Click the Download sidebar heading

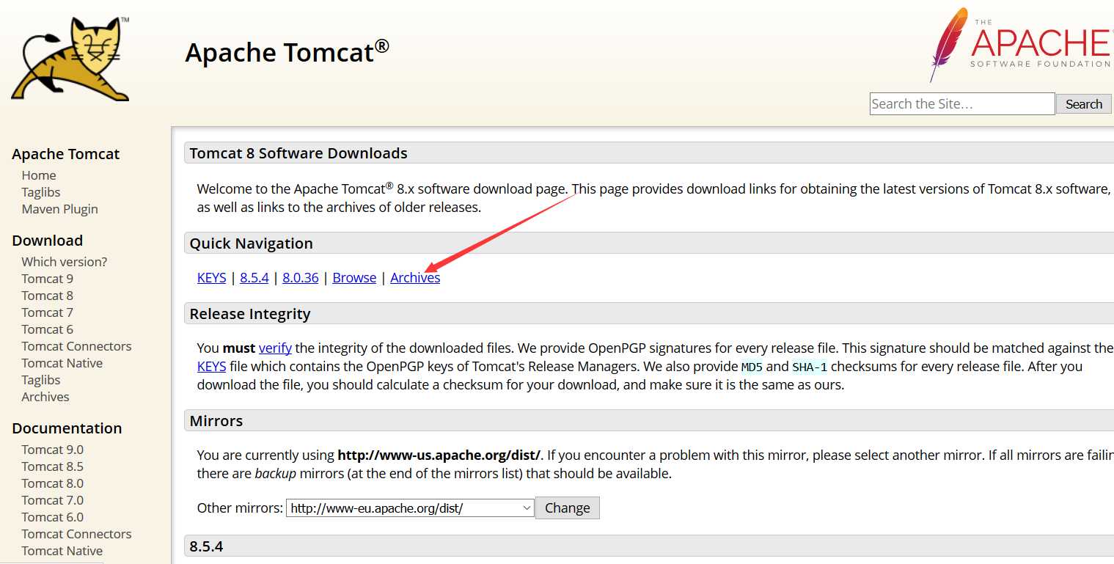pos(48,241)
